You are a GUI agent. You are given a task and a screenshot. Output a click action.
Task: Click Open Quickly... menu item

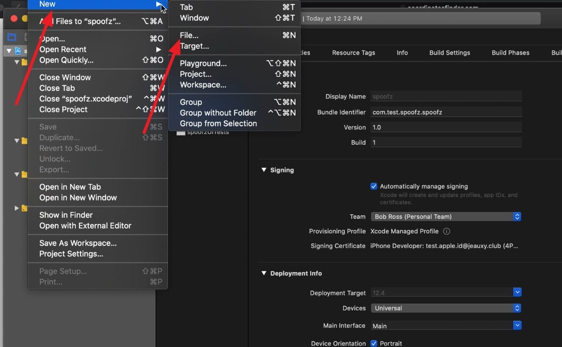coord(98,60)
